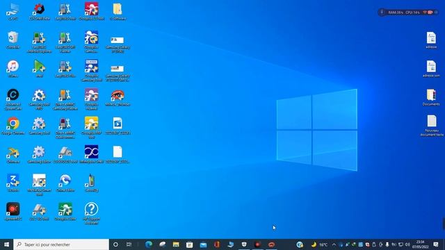
Task: Launch Google Chrome from the desktop
Action: pyautogui.click(x=13, y=126)
